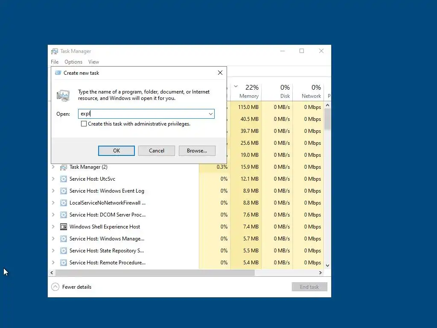Screen dimensions: 437x328
Task: Expand the Task Manager (2) process row
Action: [53, 167]
